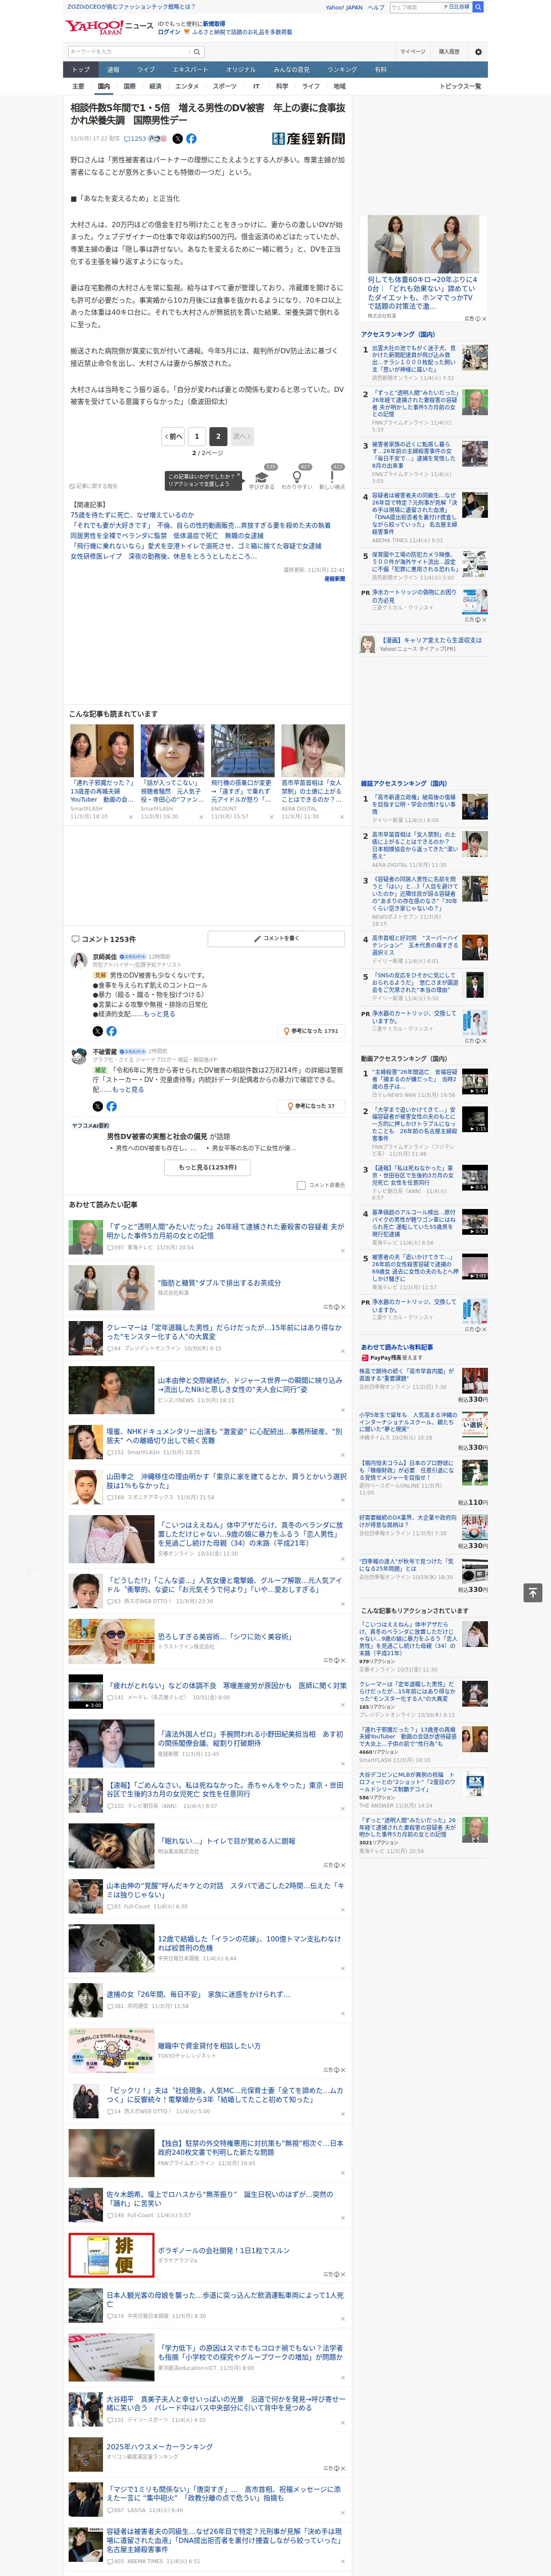Open the 日比谷線 search suggestion dropdown
This screenshot has width=551, height=2576.
pyautogui.click(x=457, y=7)
